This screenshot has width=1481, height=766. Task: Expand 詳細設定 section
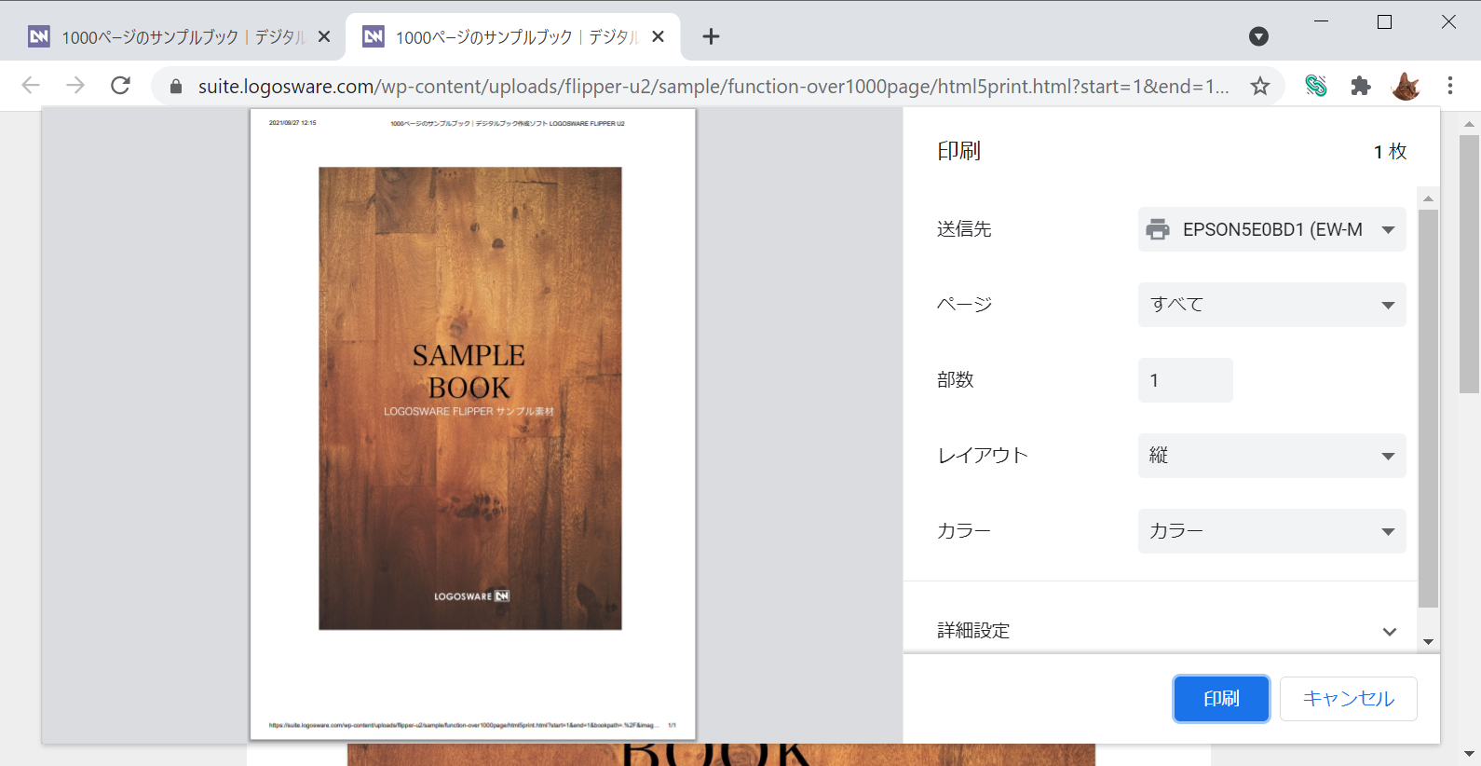tap(1167, 631)
